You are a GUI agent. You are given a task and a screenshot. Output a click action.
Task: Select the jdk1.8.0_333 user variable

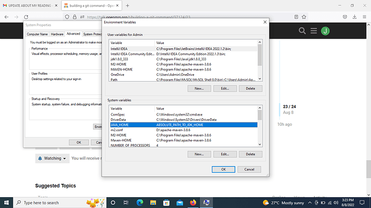183,59
